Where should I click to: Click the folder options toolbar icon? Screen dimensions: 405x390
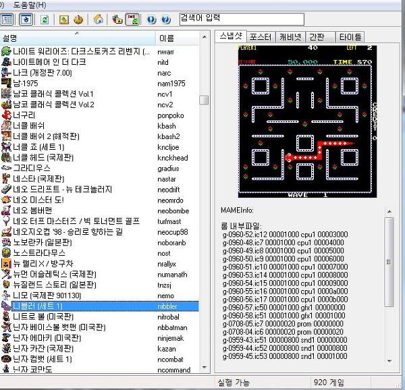(x=117, y=20)
